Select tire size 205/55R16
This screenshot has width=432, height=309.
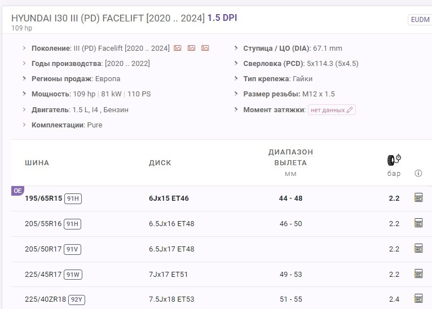[x=43, y=224]
